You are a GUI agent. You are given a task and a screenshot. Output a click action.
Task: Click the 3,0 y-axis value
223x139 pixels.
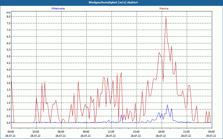pyautogui.click(x=9, y=83)
